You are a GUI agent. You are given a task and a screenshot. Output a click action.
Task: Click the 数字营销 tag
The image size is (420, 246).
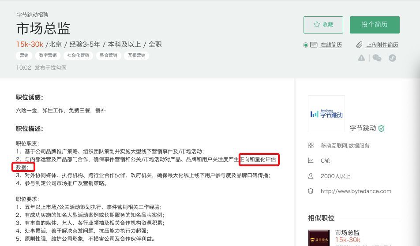coord(48,56)
